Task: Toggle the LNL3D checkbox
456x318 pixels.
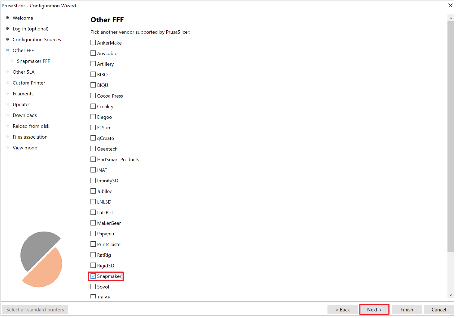Action: [93, 202]
